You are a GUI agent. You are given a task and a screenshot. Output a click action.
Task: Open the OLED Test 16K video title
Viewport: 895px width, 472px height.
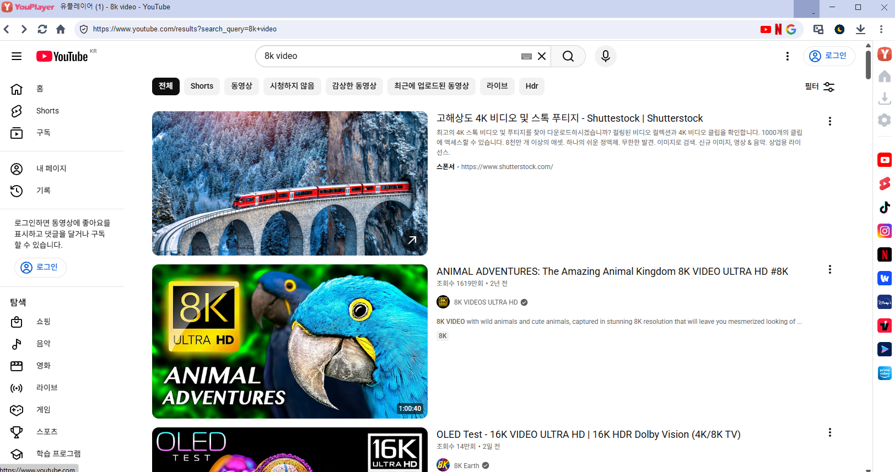(589, 435)
